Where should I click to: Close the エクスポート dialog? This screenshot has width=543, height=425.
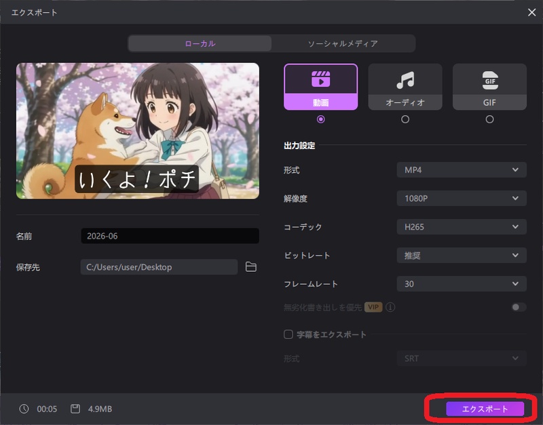click(x=531, y=12)
